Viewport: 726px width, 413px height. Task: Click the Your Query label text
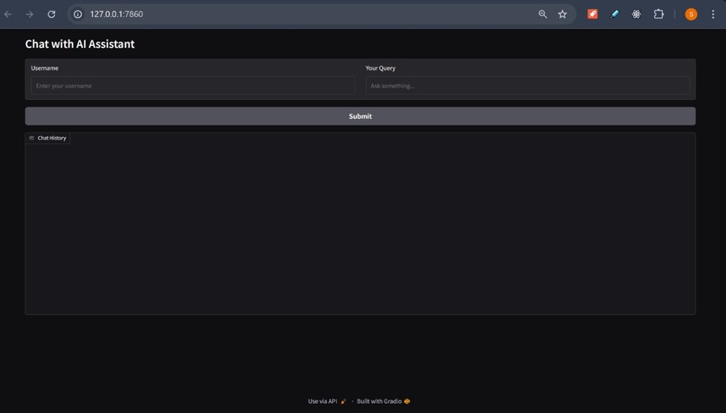[x=380, y=69]
